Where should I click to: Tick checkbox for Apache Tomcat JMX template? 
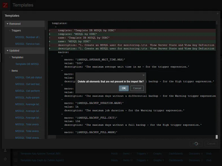click(16, 154)
